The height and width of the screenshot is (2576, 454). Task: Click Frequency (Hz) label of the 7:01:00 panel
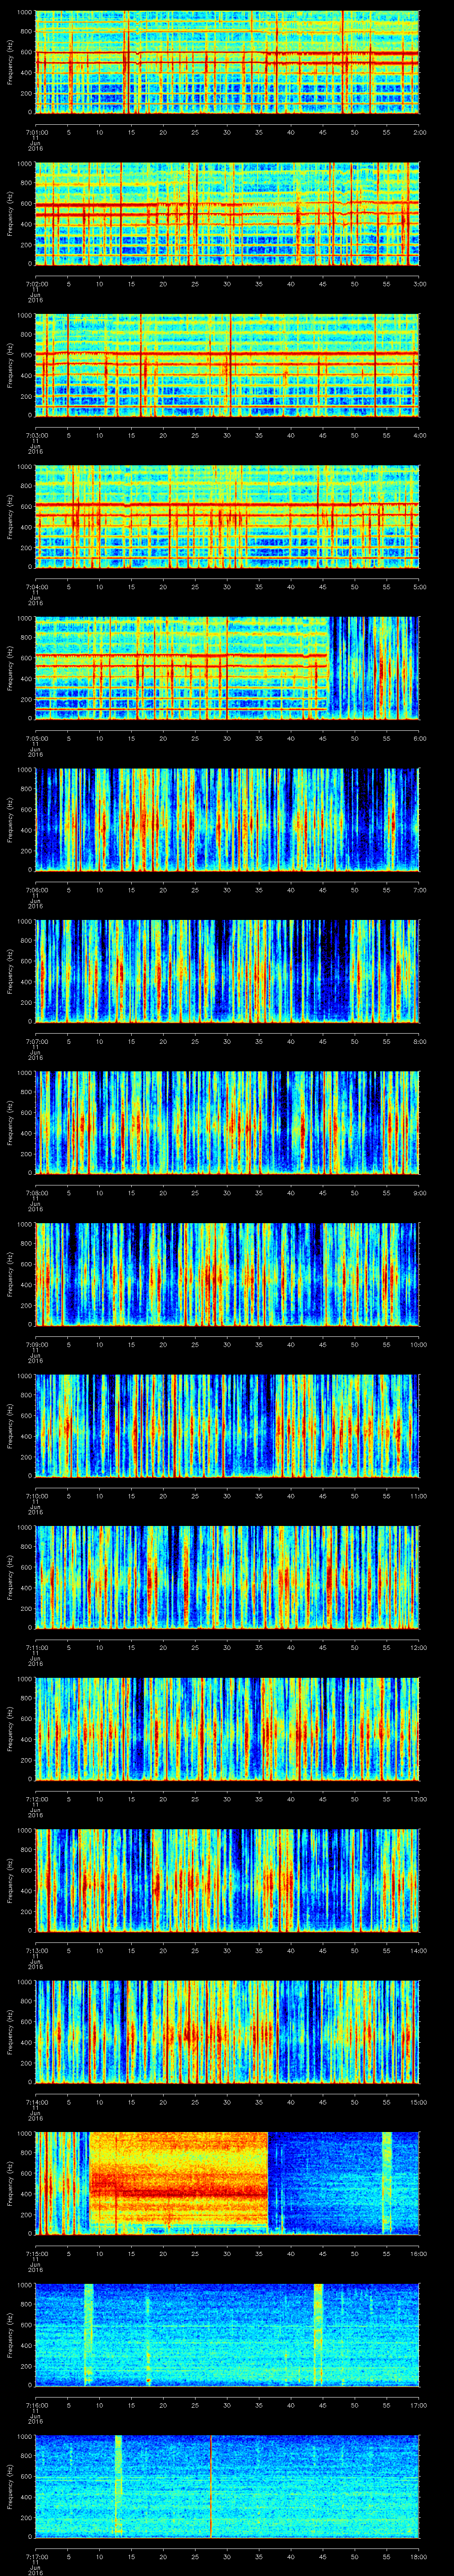pos(10,62)
